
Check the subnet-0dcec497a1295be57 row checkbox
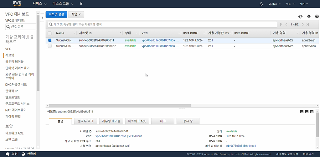(49, 46)
